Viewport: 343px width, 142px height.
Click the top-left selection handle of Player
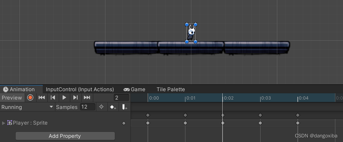tap(187, 24)
